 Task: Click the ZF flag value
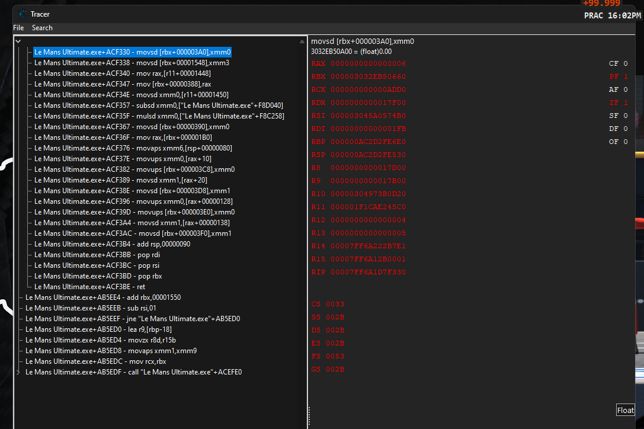point(625,103)
